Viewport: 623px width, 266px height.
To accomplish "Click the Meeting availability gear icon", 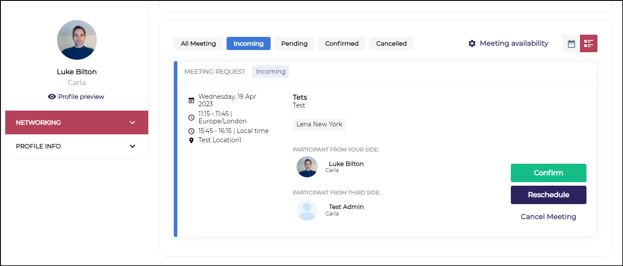I will tap(472, 43).
